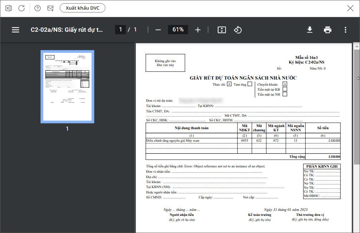Rotate the document counterclockwise
Image resolution: width=360 pixels, height=233 pixels.
[238, 30]
